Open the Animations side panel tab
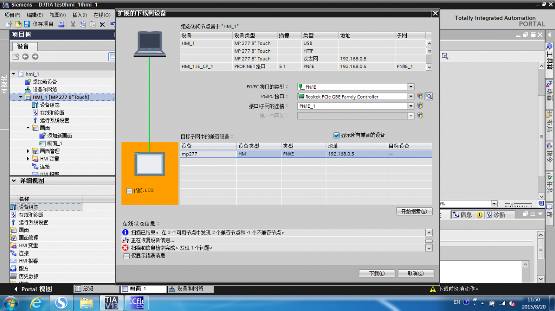 point(549,91)
